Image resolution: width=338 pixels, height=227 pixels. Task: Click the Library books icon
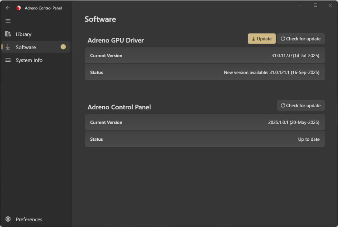click(x=8, y=34)
